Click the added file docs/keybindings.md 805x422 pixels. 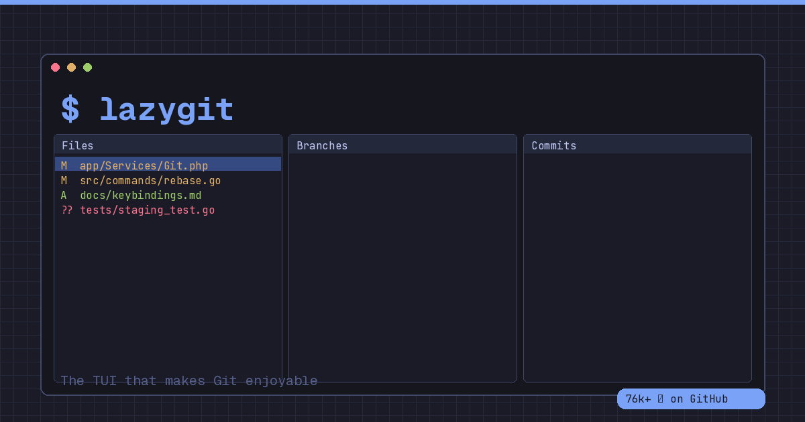click(141, 195)
